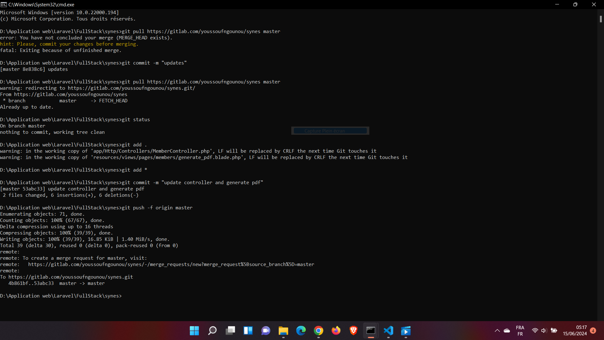Viewport: 604px width, 340px height.
Task: Open OneDrive cloud tray icon
Action: 507,331
